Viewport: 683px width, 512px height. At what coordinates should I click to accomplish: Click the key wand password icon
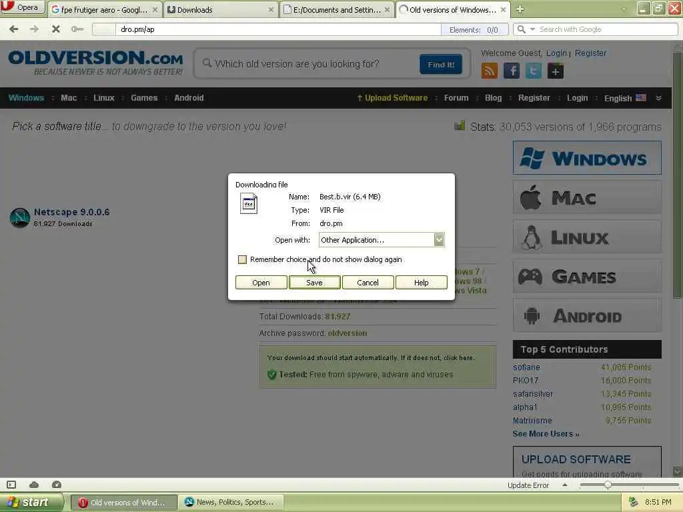click(x=77, y=29)
